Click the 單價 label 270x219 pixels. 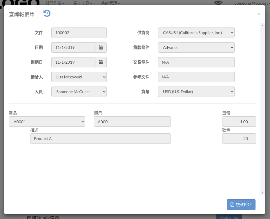pos(226,113)
